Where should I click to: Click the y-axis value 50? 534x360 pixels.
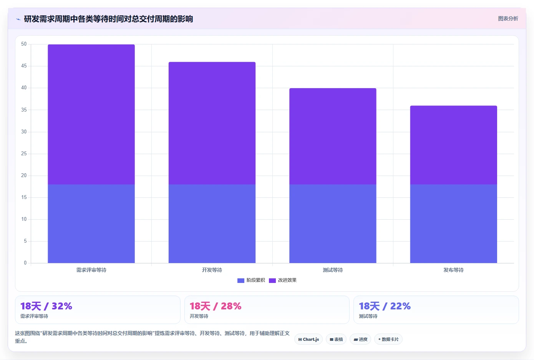[x=24, y=44]
